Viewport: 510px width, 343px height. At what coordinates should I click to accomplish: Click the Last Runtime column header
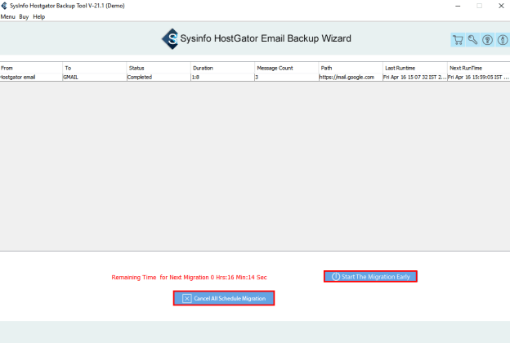click(x=415, y=68)
